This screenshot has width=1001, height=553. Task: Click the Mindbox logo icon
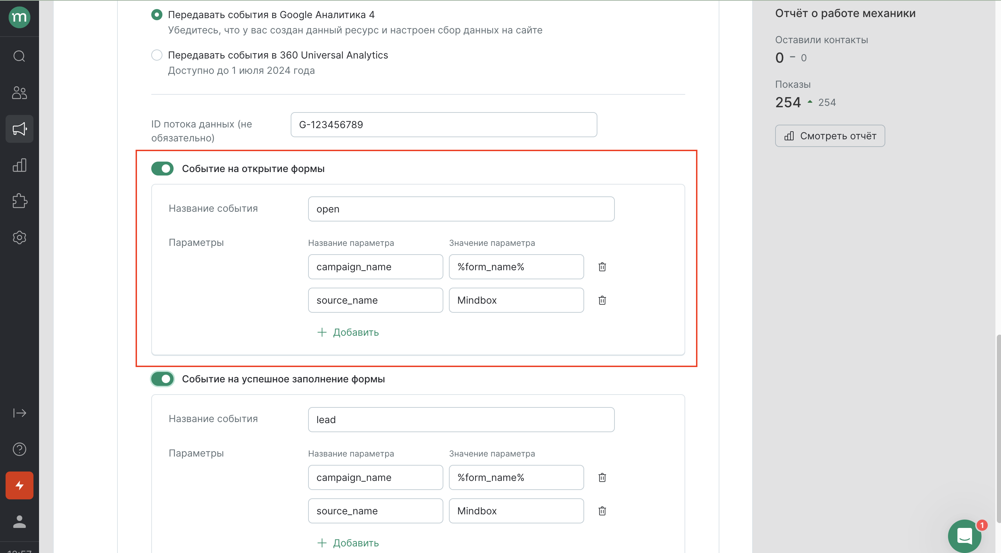[20, 17]
